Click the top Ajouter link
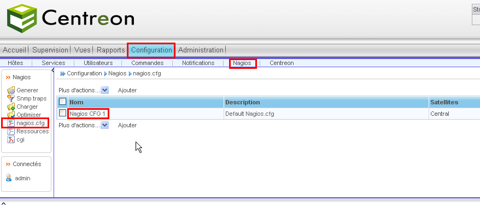Viewport: 480px width, 218px height. tap(127, 90)
